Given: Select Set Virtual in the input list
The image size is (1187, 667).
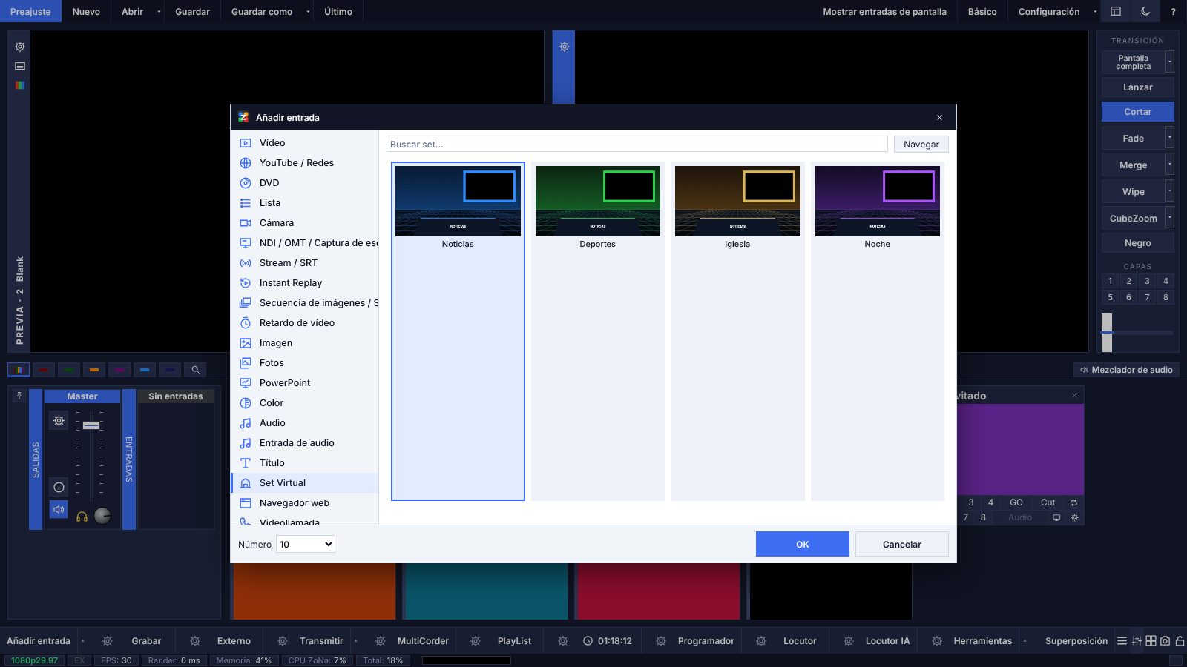Looking at the screenshot, I should [x=305, y=483].
